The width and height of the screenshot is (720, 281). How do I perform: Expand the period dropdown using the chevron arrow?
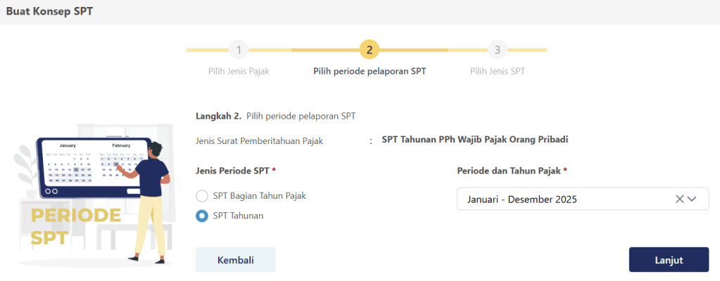point(692,199)
